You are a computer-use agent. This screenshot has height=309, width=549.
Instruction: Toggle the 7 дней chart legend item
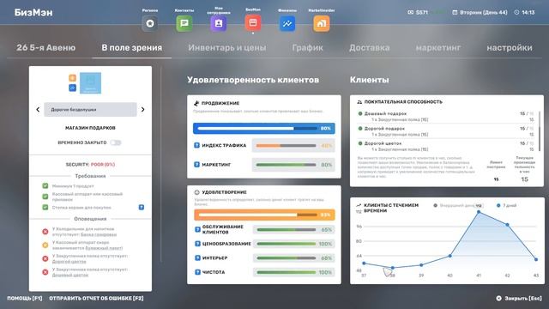(506, 205)
